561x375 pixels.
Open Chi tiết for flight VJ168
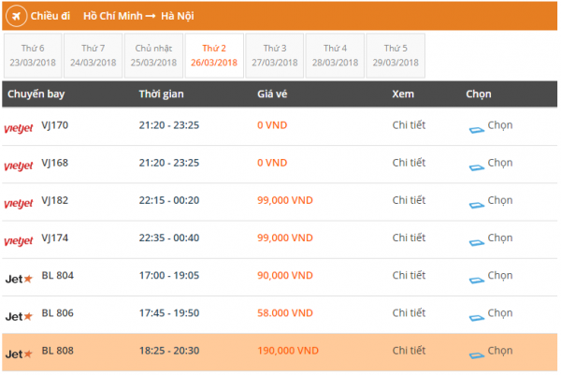tap(409, 163)
